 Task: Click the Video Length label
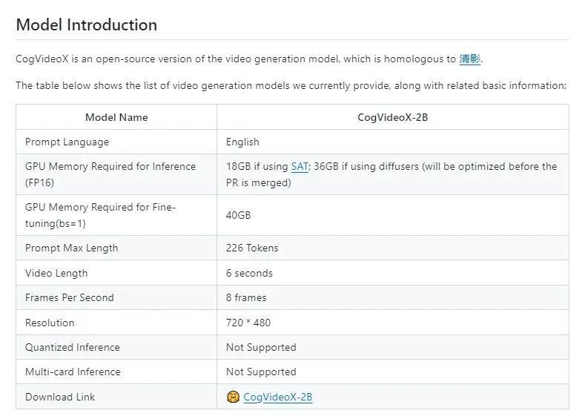pyautogui.click(x=56, y=273)
